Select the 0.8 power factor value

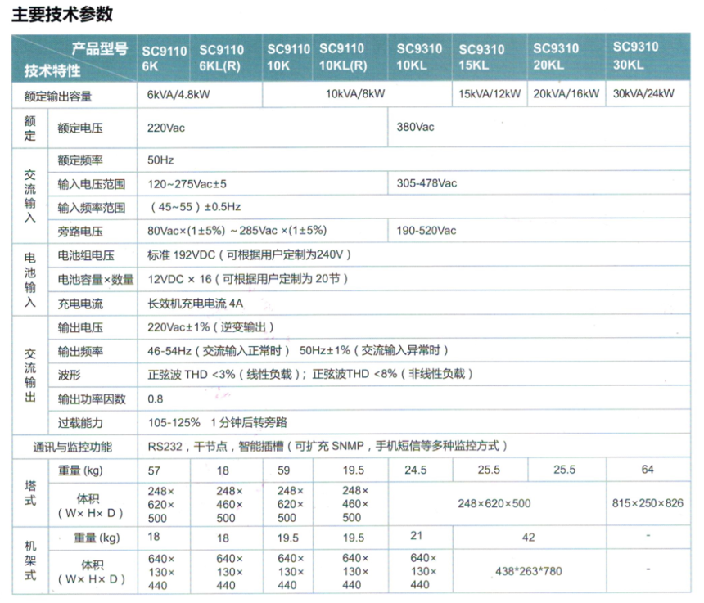(x=156, y=398)
